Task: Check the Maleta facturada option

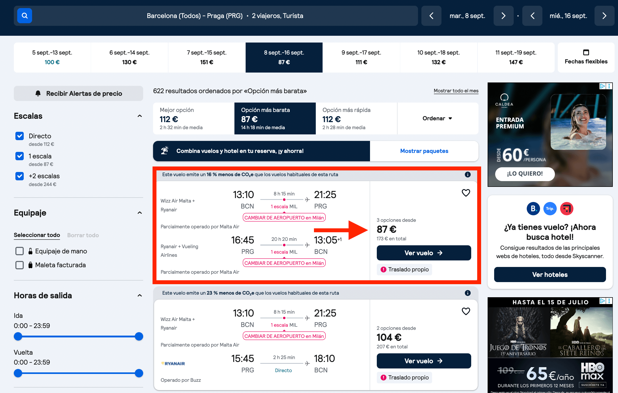Action: pyautogui.click(x=20, y=265)
